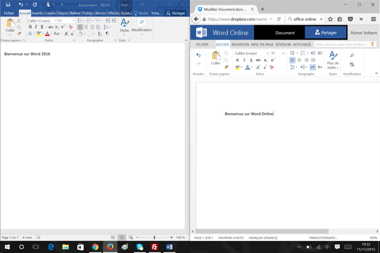Click Coller paste icon in Word Online

pyautogui.click(x=216, y=58)
